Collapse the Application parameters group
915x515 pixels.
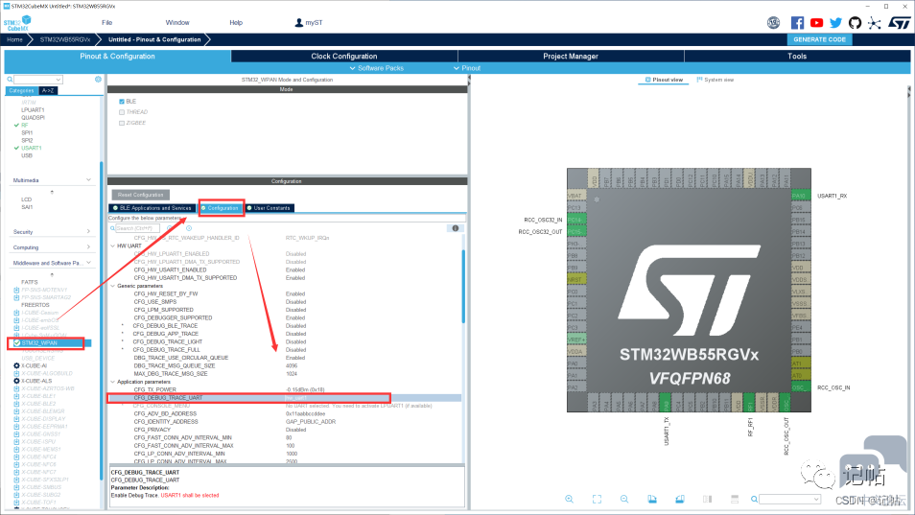[112, 382]
